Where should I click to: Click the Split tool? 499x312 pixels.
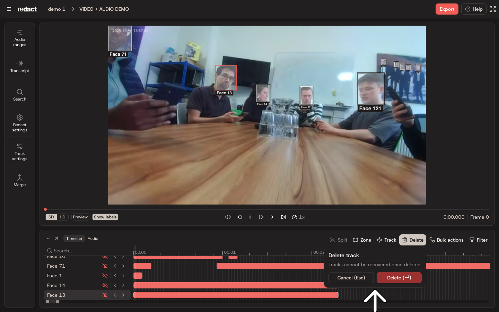coord(339,240)
